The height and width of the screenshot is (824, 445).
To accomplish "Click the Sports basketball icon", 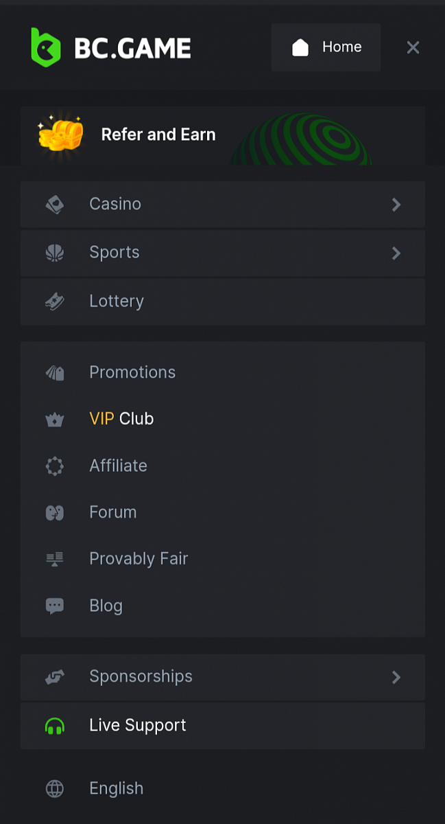I will click(55, 253).
